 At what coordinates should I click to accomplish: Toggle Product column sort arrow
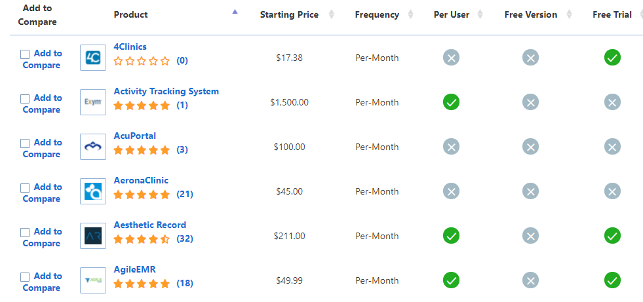[235, 11]
